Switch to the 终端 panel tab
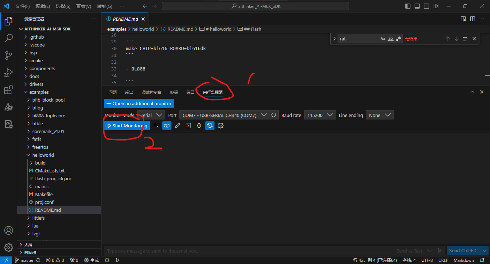This screenshot has height=264, width=490. [x=174, y=92]
